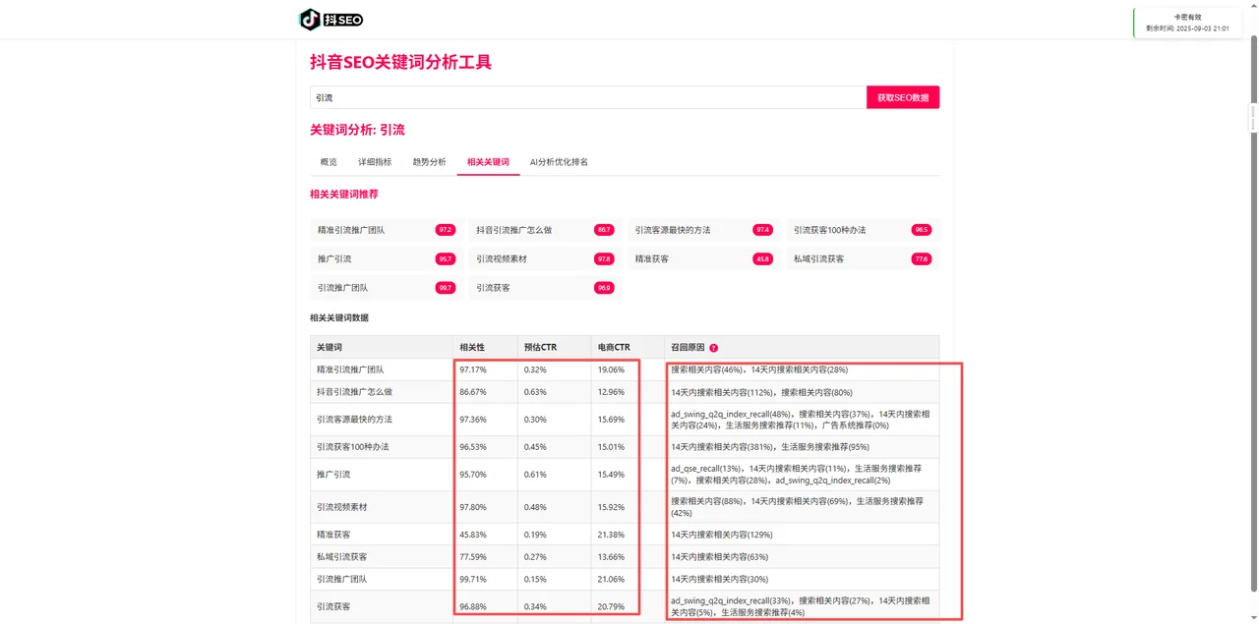Click the 相关关键词数据 section heading
Screen dimensions: 1259x624
click(x=339, y=318)
